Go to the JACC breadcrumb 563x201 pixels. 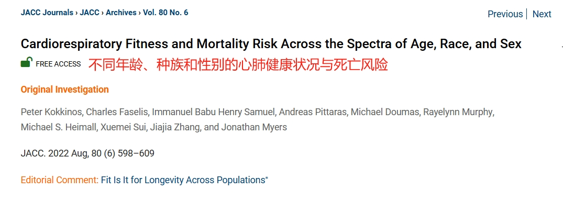point(90,13)
